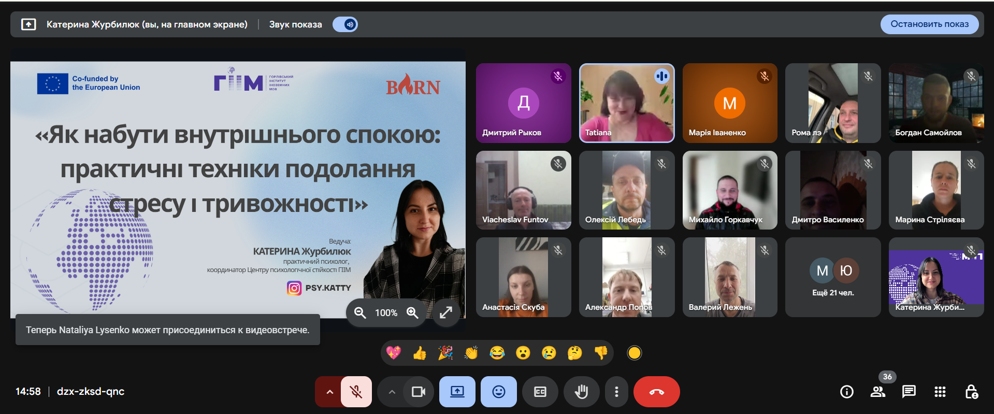This screenshot has width=994, height=414.
Task: Toggle the presentation audio switch
Action: tap(345, 24)
